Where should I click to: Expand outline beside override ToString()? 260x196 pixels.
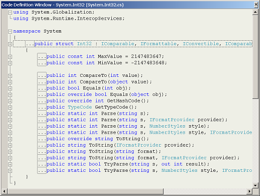(x=10, y=139)
